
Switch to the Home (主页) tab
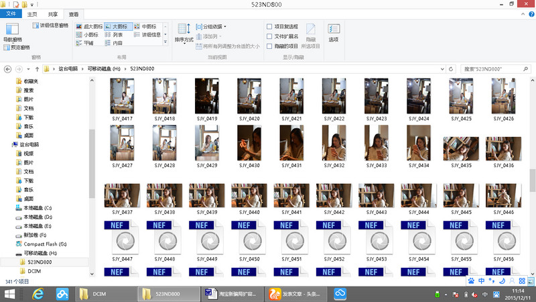32,14
